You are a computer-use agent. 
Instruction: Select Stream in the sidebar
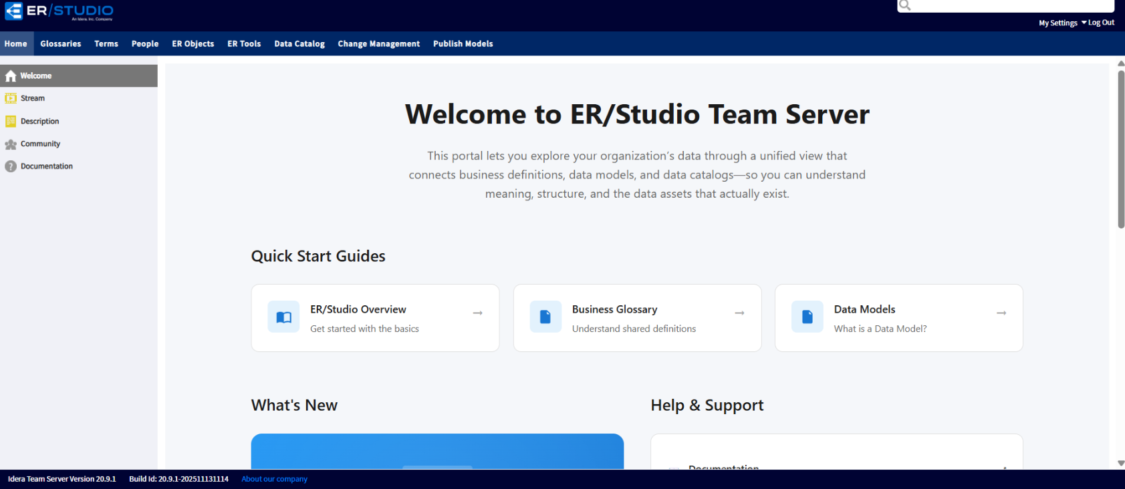79,98
